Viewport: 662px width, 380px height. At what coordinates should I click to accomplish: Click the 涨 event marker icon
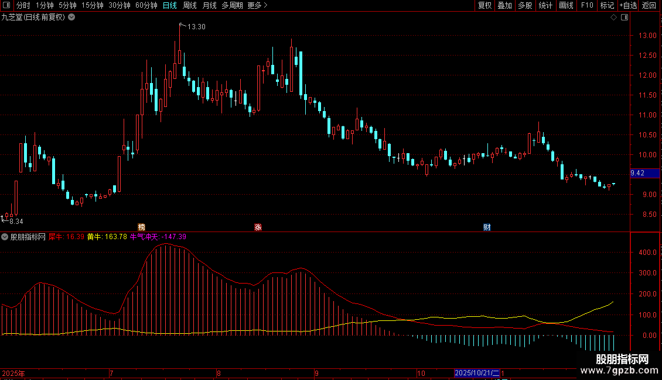[x=258, y=227]
